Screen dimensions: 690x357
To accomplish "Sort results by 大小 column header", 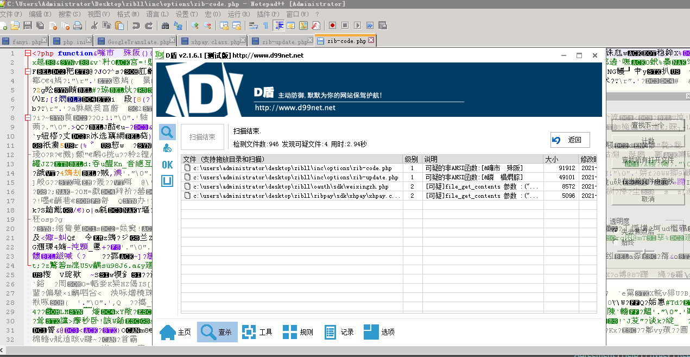I will coord(560,159).
